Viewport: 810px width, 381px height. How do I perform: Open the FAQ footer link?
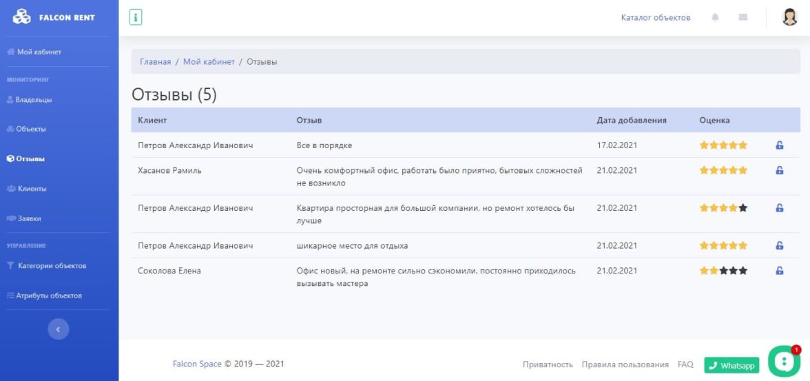pos(685,364)
